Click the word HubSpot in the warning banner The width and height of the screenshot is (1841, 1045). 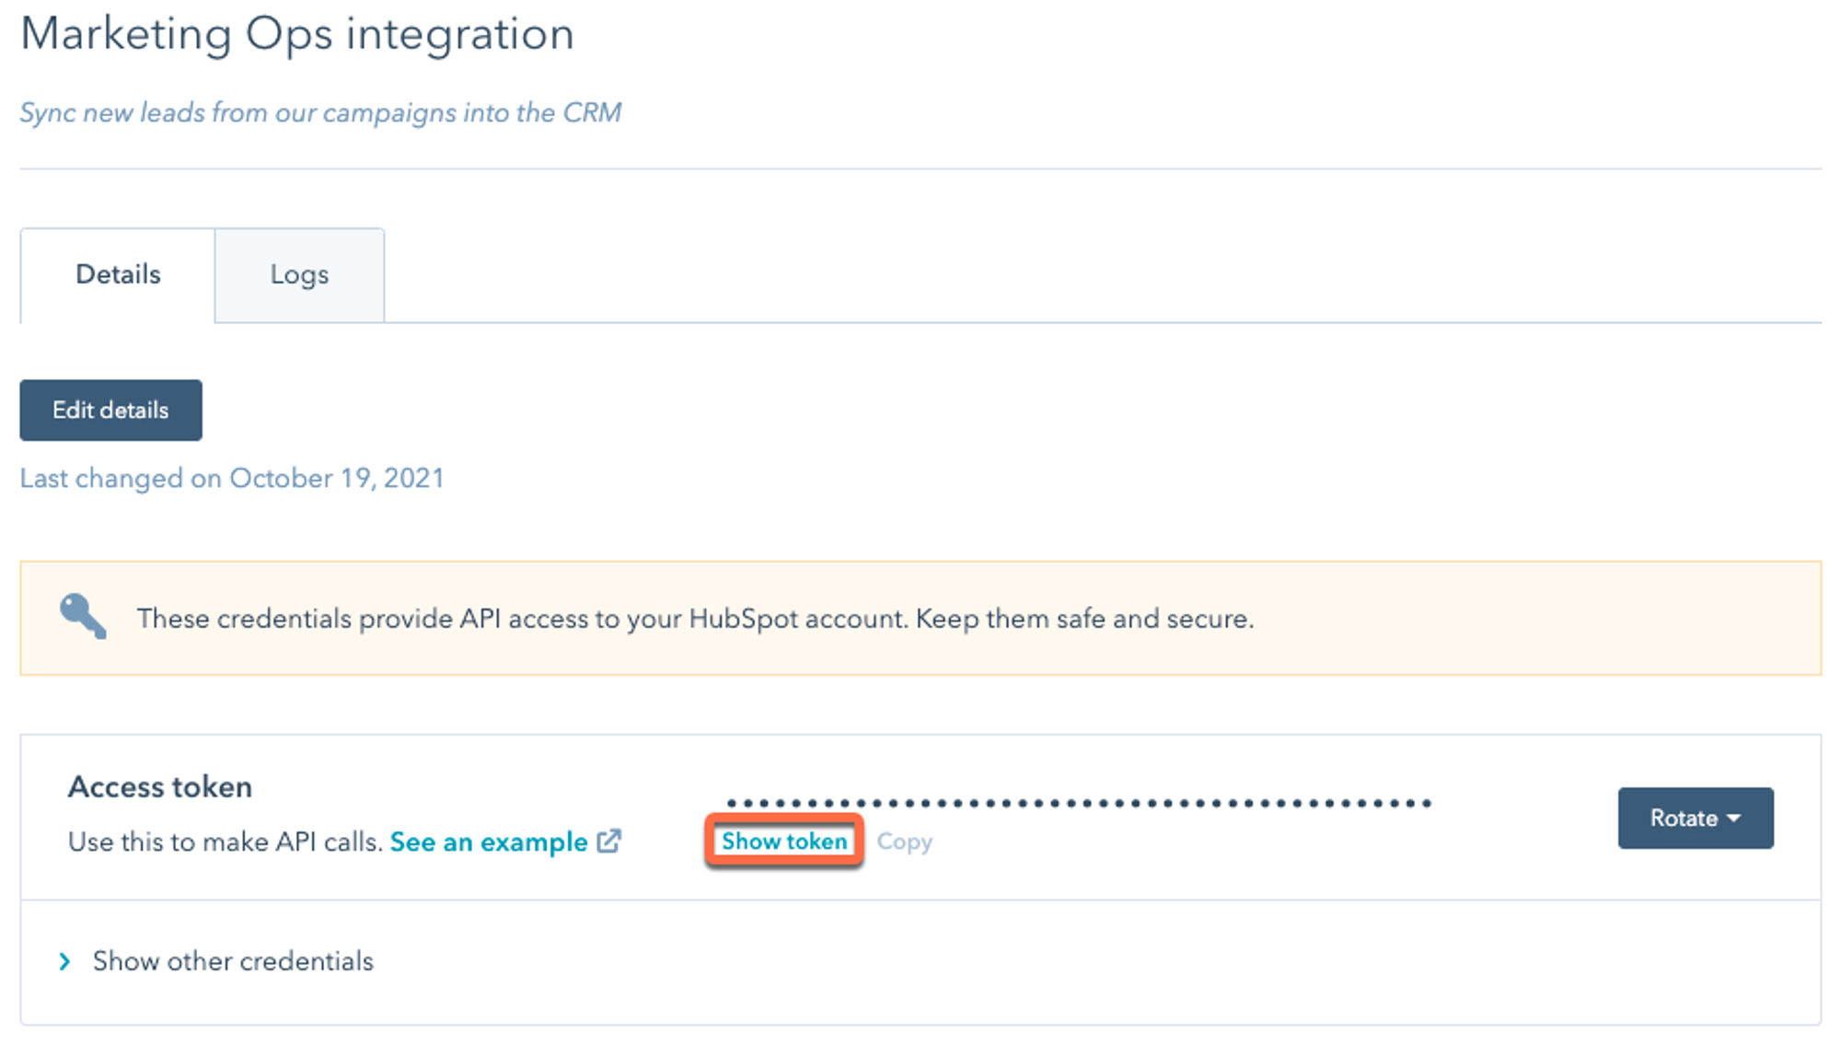click(x=743, y=619)
